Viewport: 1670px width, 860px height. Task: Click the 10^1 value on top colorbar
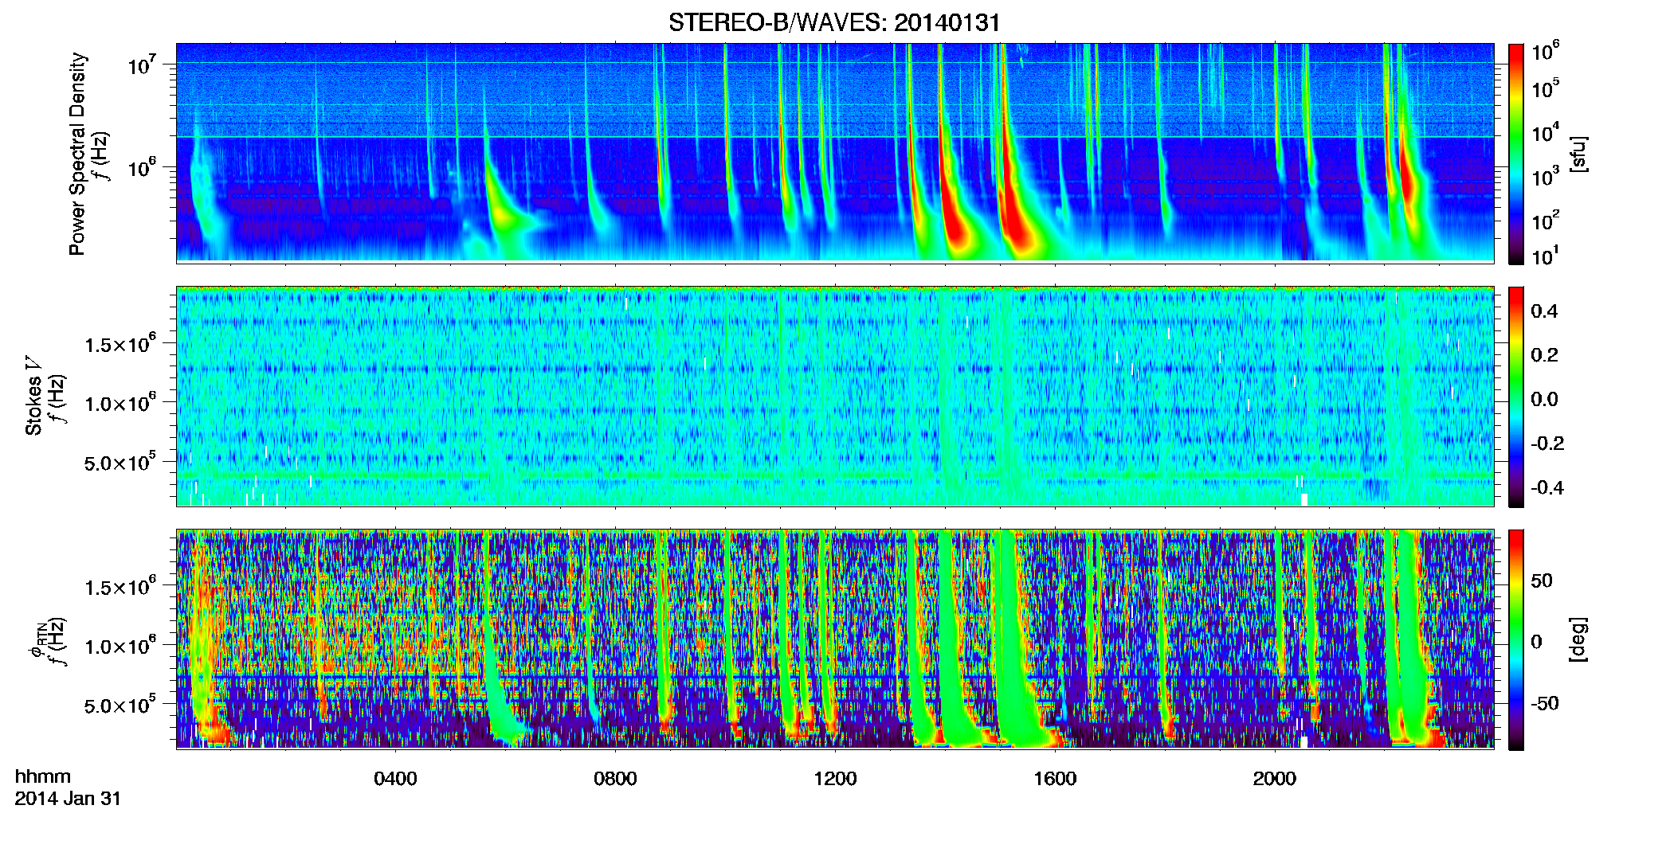pyautogui.click(x=1545, y=256)
